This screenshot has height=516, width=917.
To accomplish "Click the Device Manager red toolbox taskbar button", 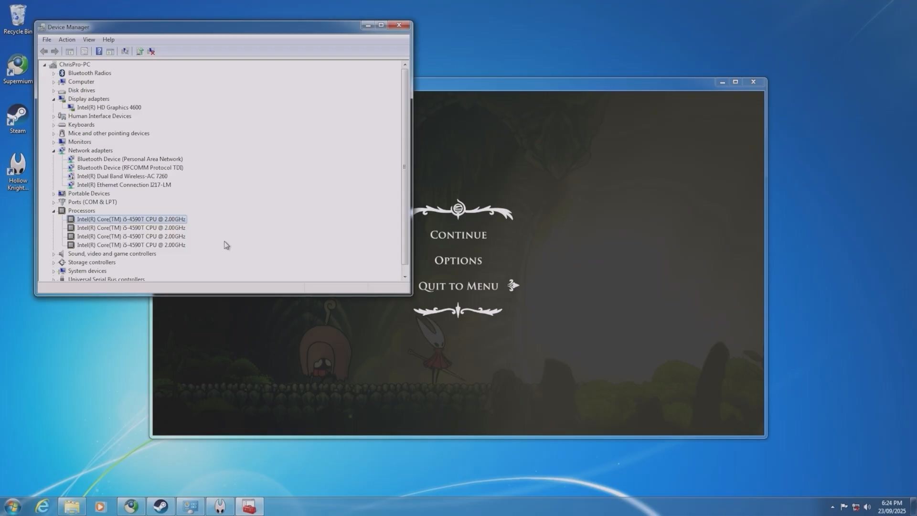I will pos(249,506).
